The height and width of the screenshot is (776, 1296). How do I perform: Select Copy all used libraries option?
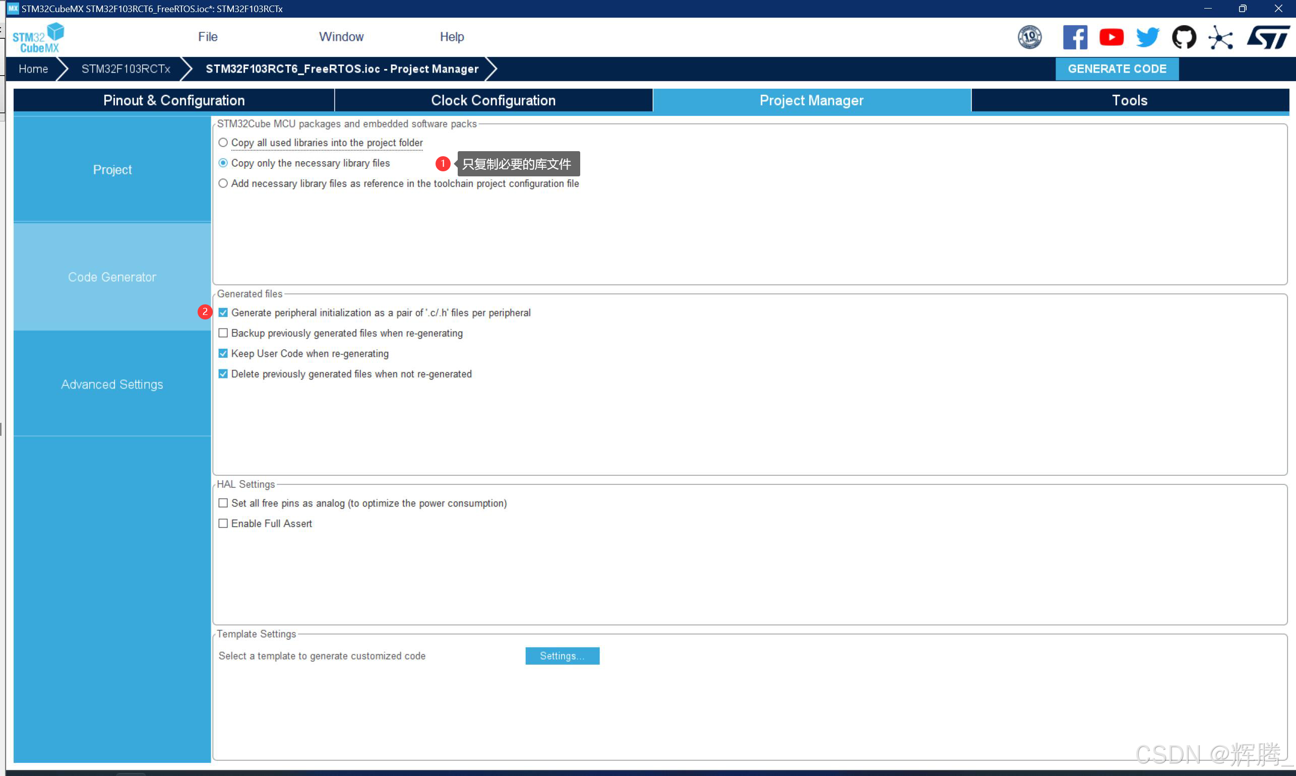pyautogui.click(x=223, y=143)
